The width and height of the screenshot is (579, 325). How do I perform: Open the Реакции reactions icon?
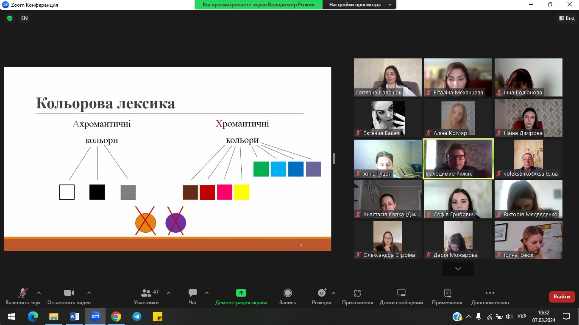coord(322,293)
